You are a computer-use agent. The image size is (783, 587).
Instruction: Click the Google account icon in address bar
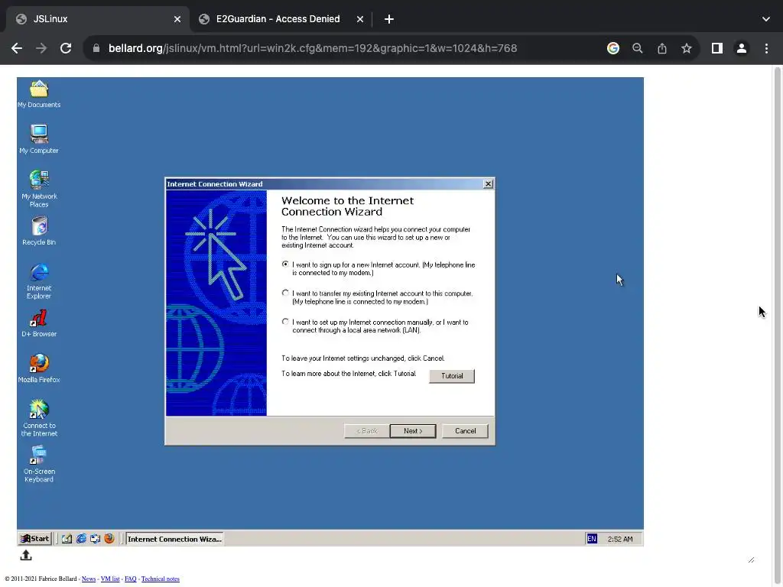612,48
